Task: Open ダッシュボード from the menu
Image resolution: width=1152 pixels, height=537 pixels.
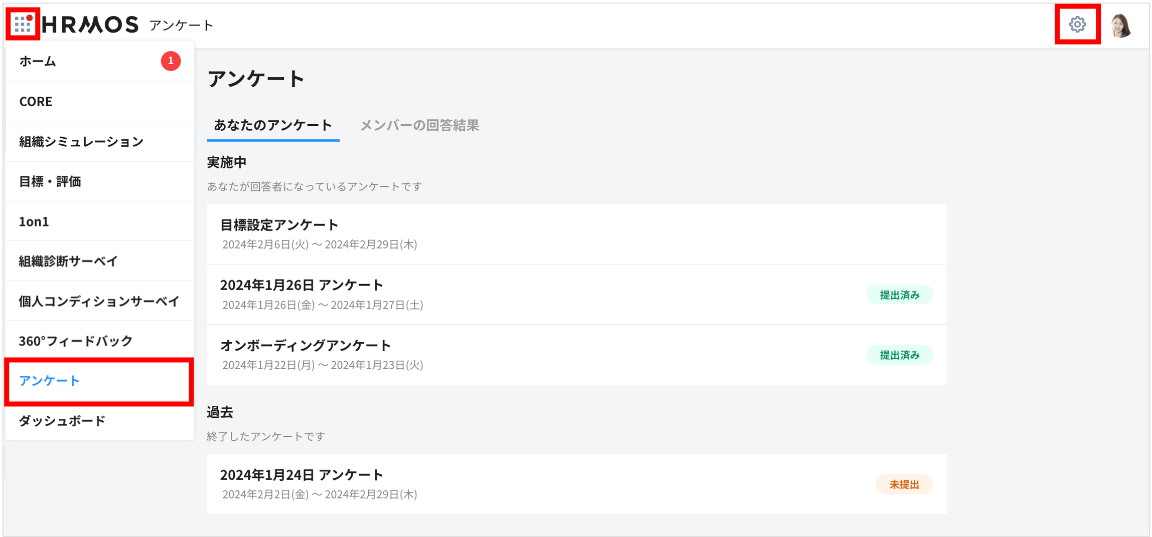Action: click(62, 421)
